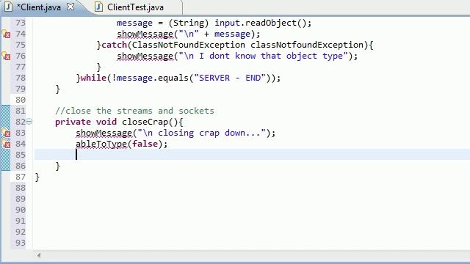Click the Java file icon on Client.java tab
The height and width of the screenshot is (264, 470).
pyautogui.click(x=8, y=7)
